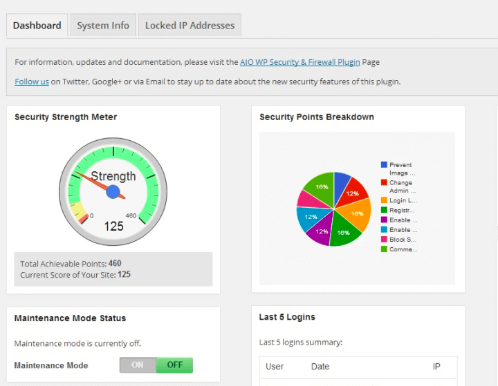Image resolution: width=498 pixels, height=386 pixels.
Task: Open the Locked IP Addresses tab
Action: (x=190, y=25)
